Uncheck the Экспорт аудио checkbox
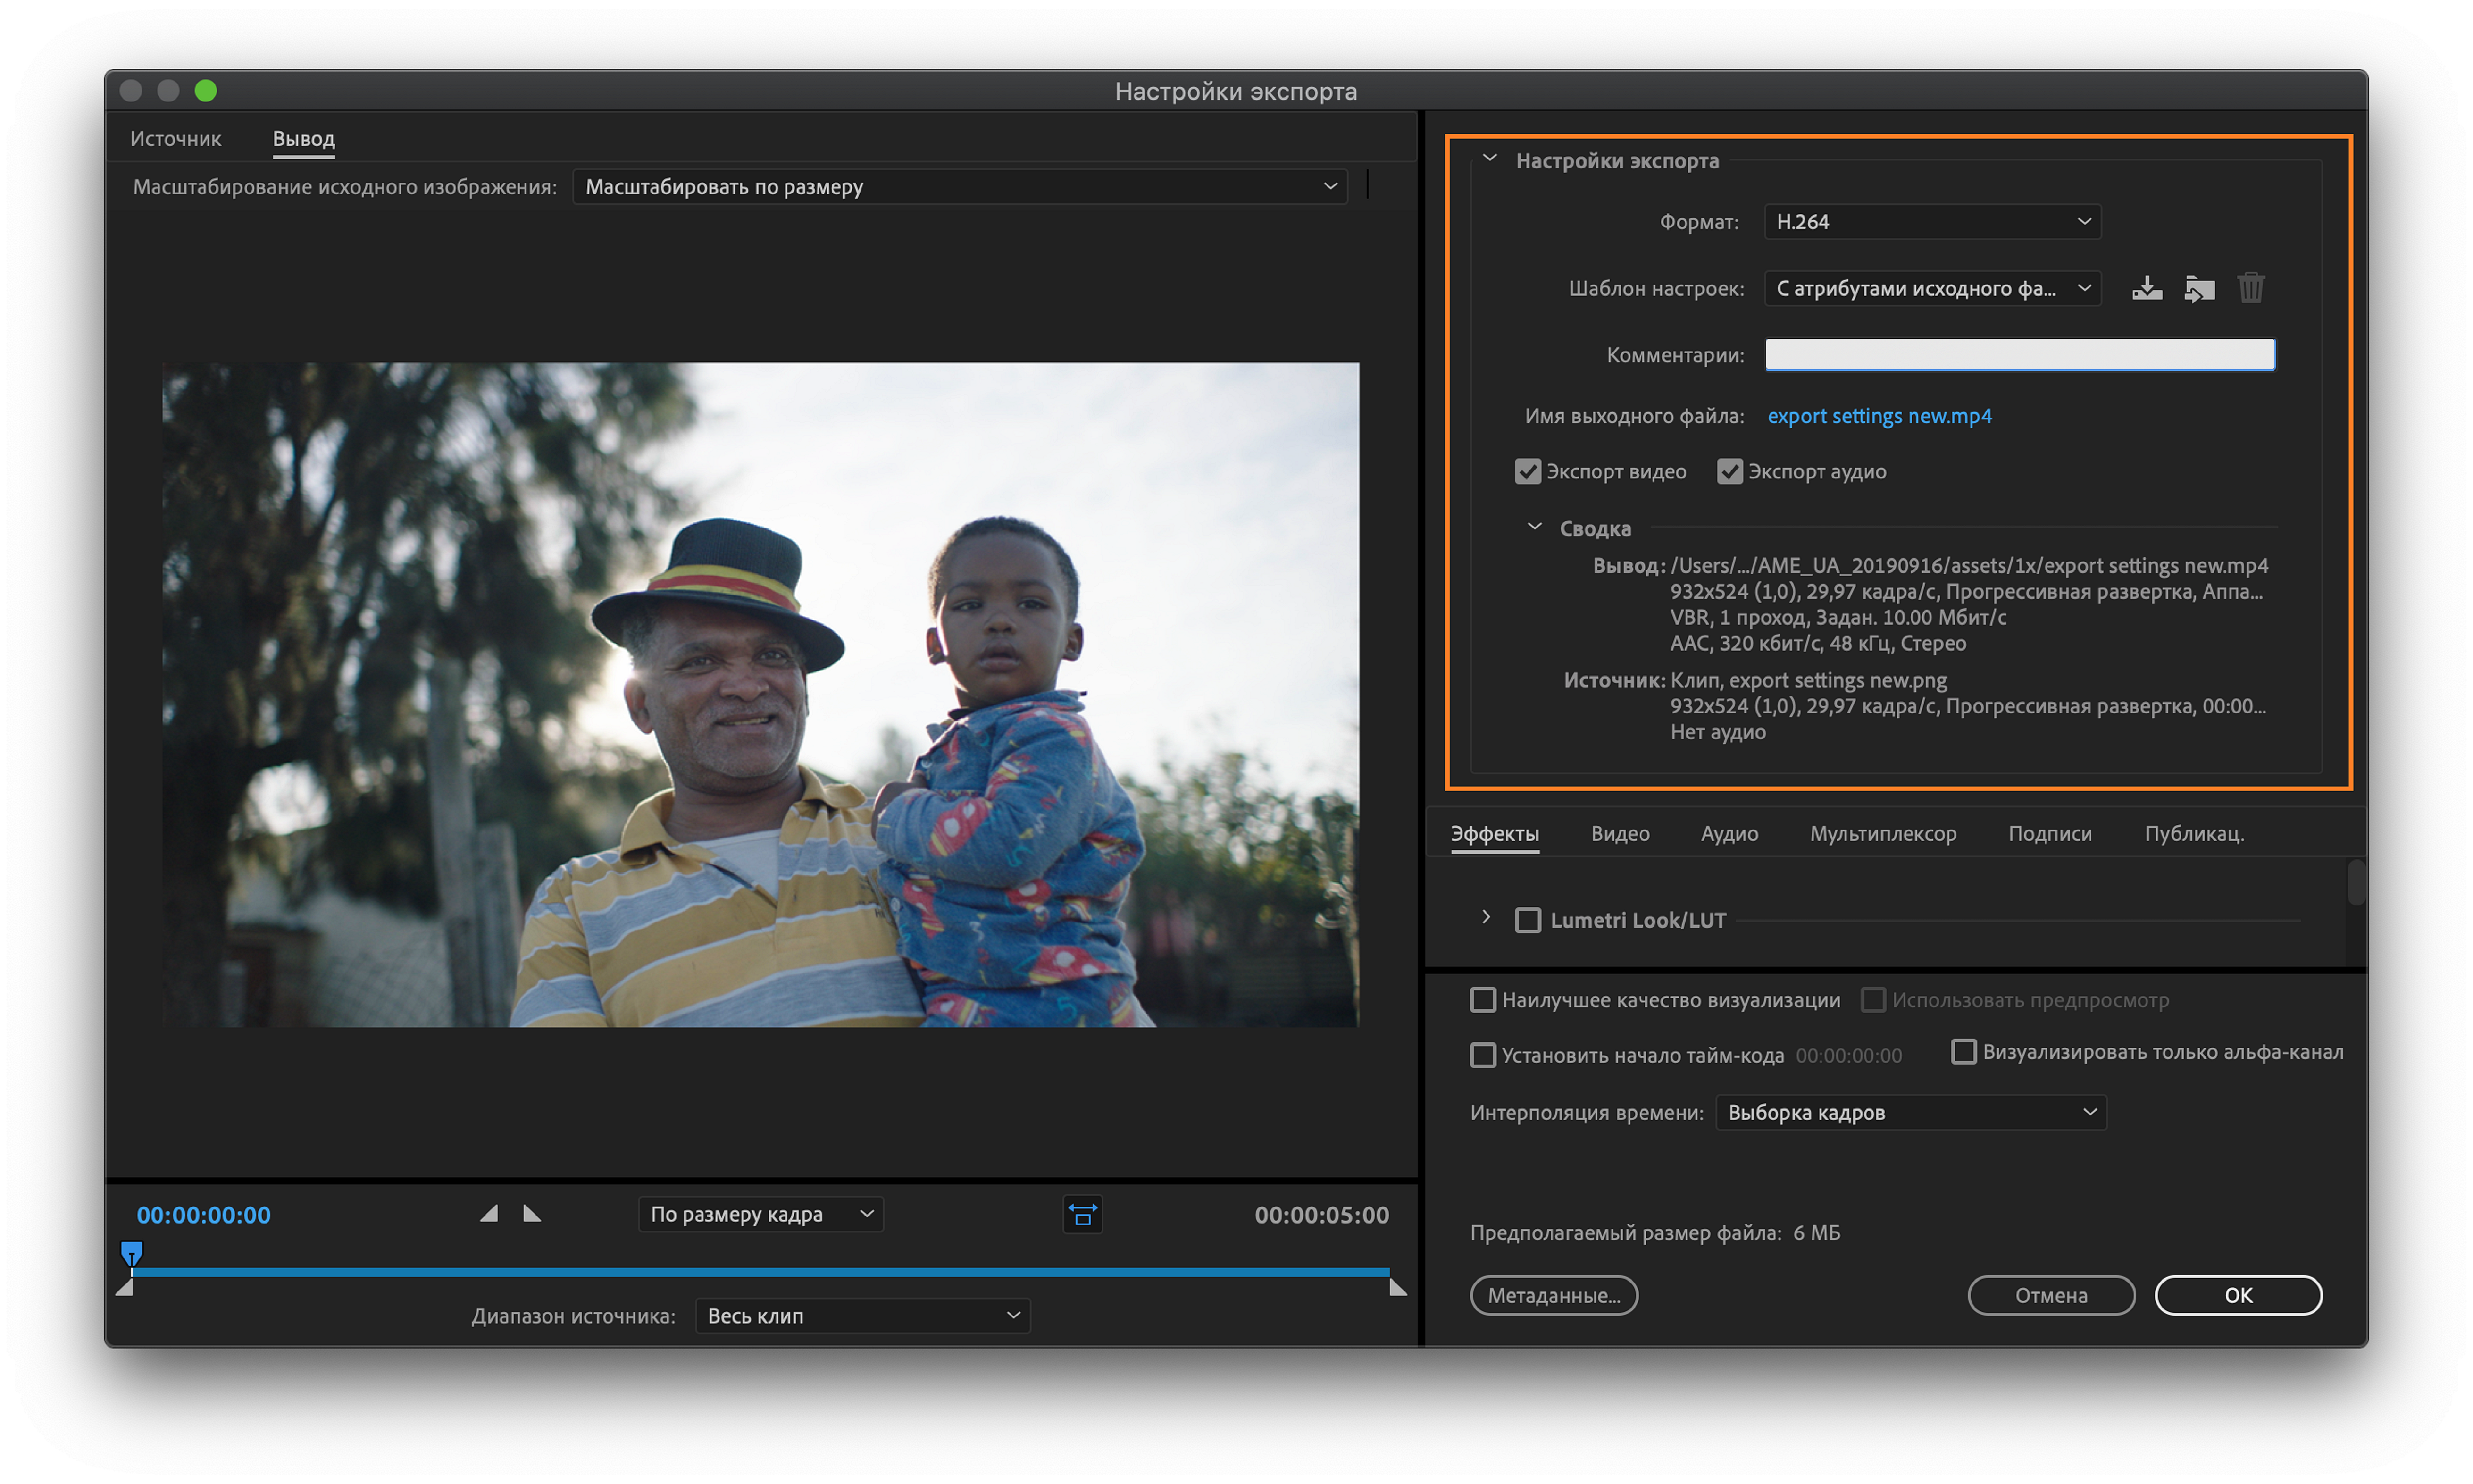 coord(1729,471)
